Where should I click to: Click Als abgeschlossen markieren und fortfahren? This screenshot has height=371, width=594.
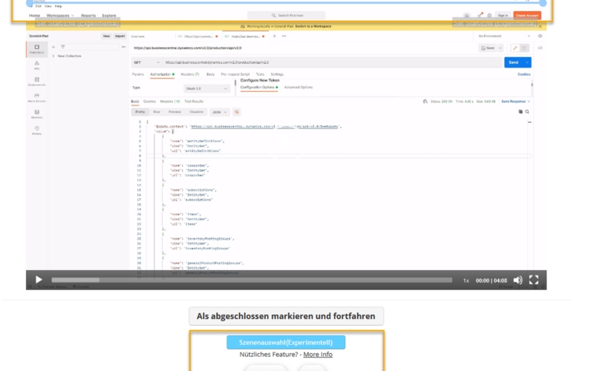(x=286, y=316)
